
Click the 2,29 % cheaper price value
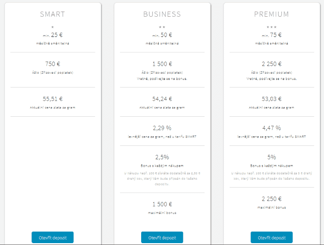[162, 128]
